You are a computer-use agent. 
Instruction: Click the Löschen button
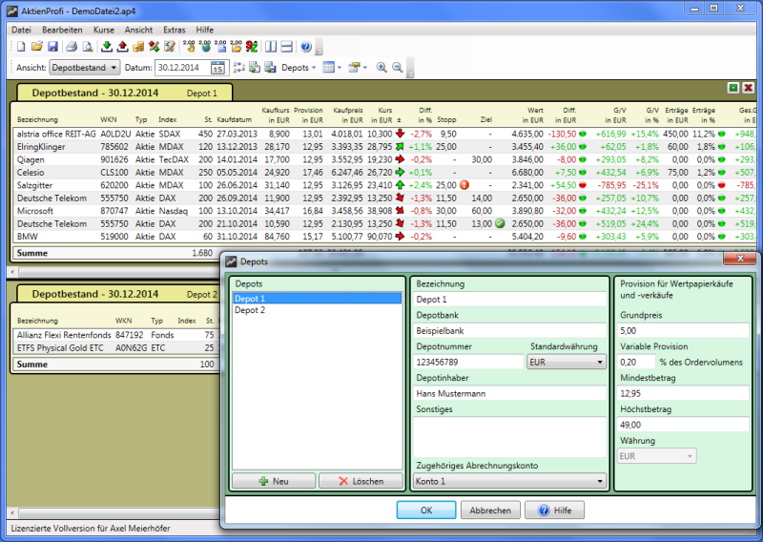coord(361,482)
